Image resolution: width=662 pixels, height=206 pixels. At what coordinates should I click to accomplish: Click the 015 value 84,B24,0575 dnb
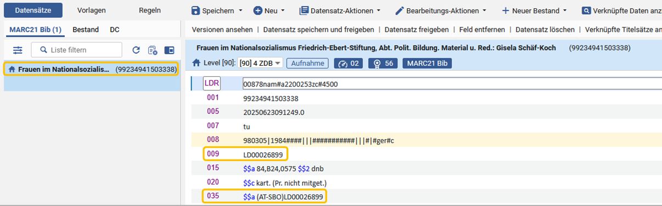click(x=283, y=169)
